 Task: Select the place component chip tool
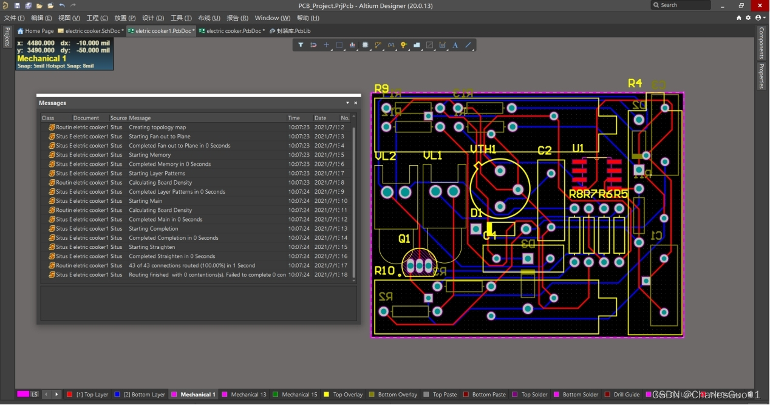coord(365,45)
